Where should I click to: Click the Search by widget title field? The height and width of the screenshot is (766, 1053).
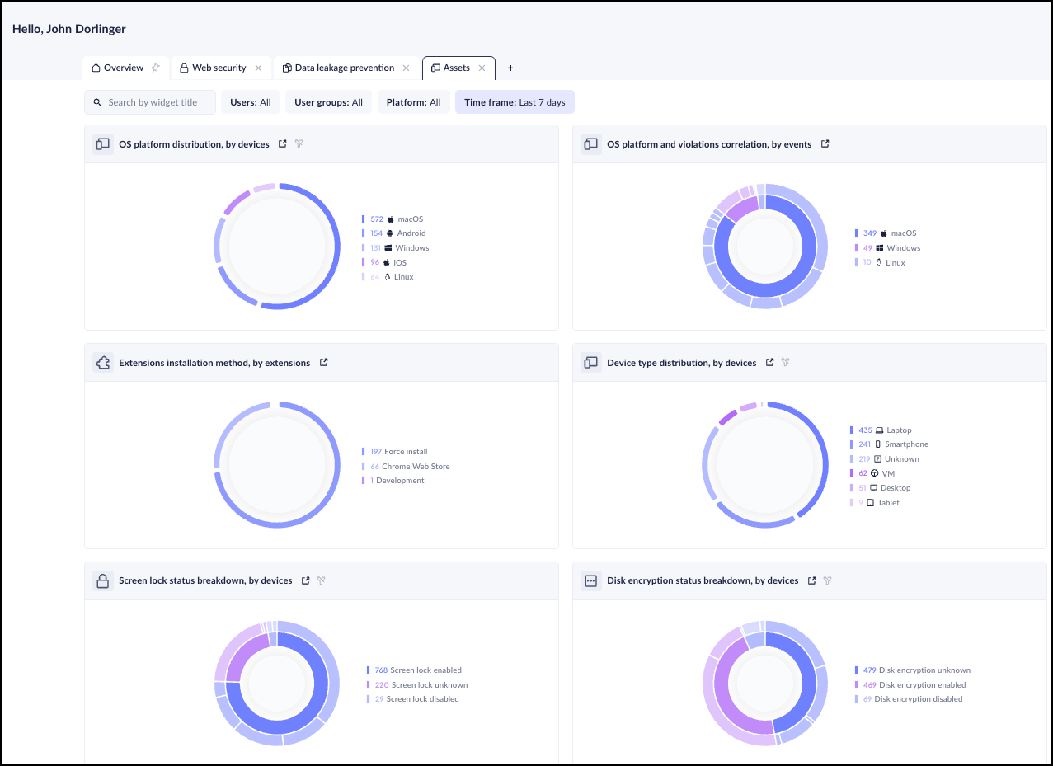pyautogui.click(x=153, y=102)
